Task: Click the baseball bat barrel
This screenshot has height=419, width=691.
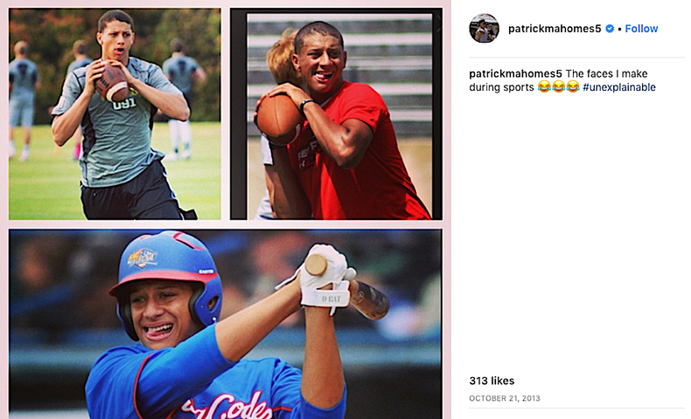Action: 370,300
